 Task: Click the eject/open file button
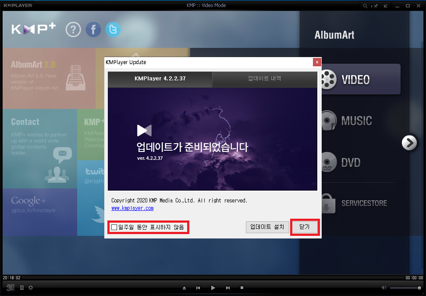tap(184, 288)
